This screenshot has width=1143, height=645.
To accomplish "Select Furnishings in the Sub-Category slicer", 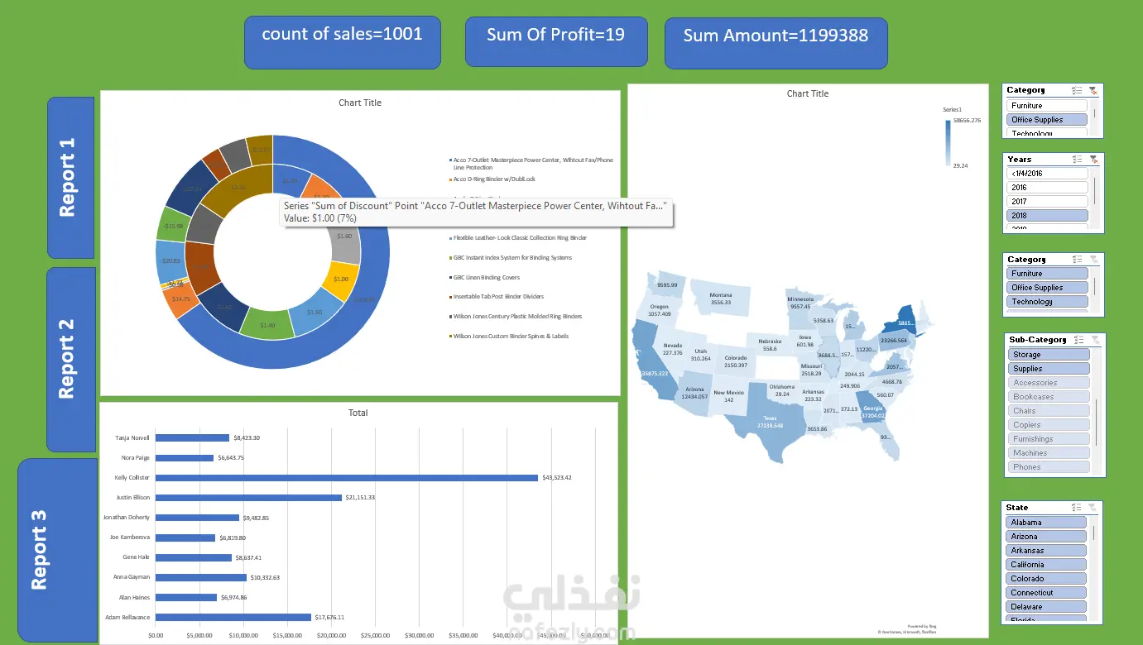I will pos(1049,439).
